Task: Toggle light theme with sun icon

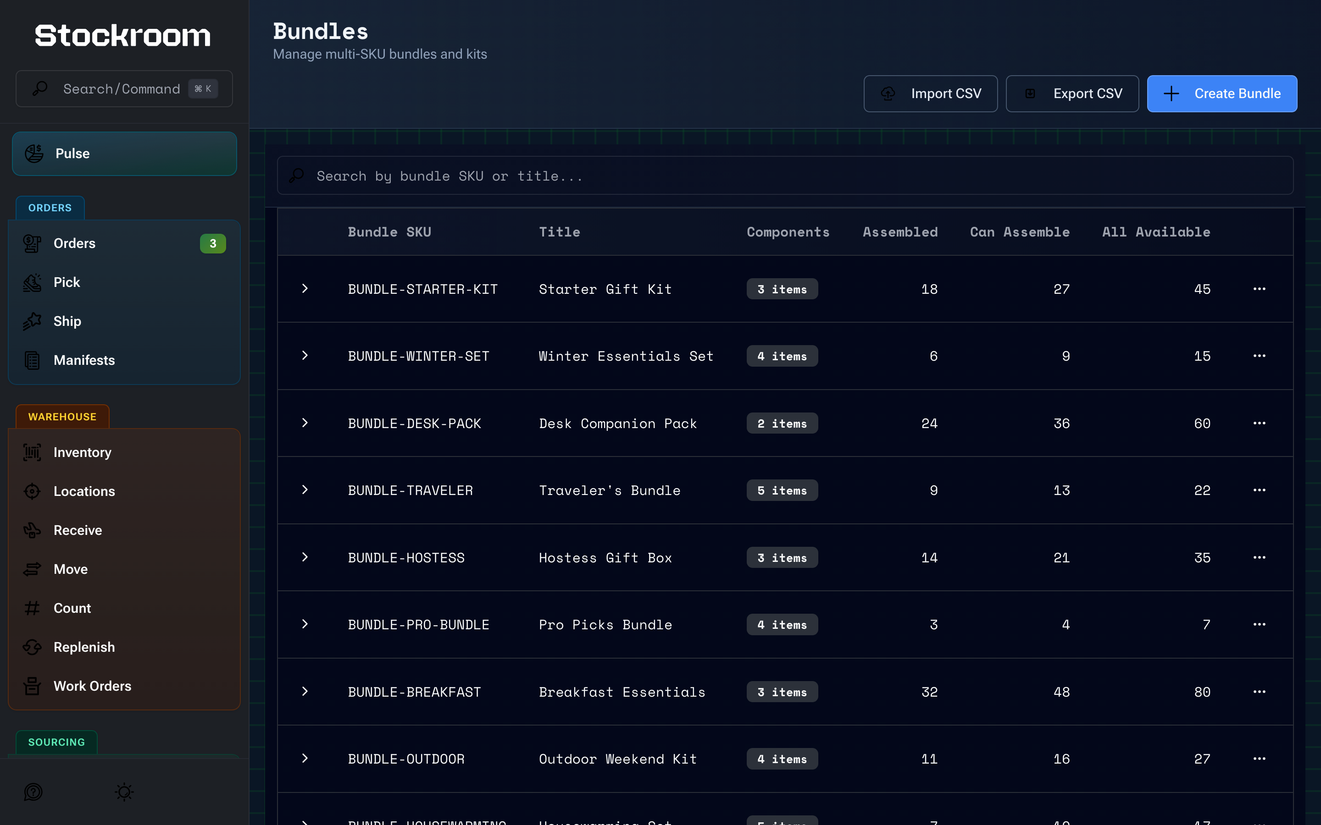Action: 124,792
